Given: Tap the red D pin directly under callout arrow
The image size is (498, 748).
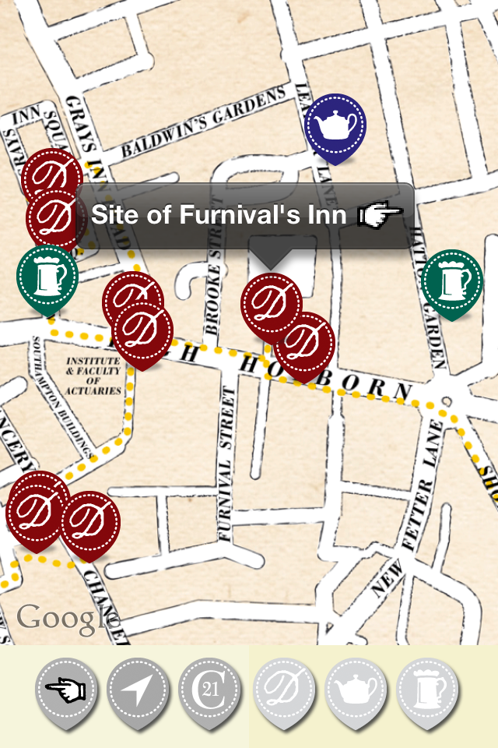Looking at the screenshot, I should coord(271,302).
